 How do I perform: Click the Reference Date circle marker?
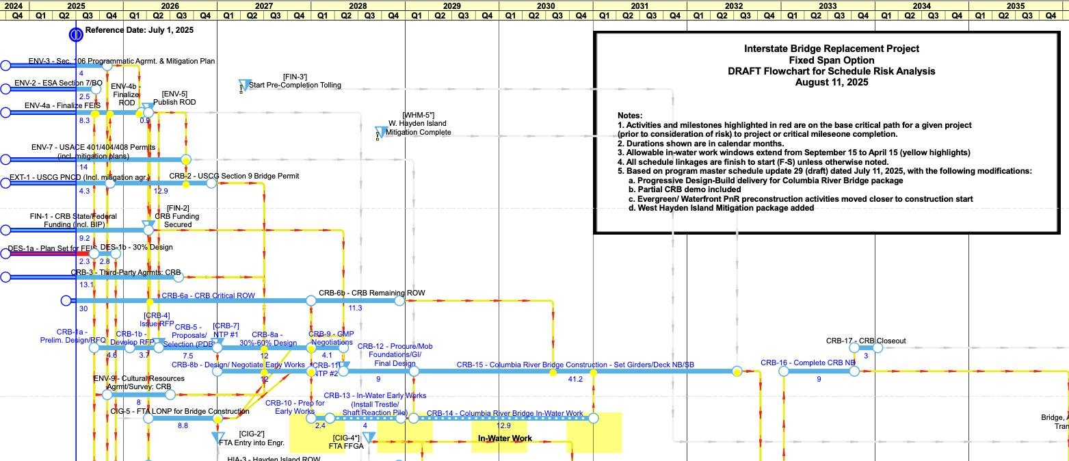pyautogui.click(x=76, y=33)
